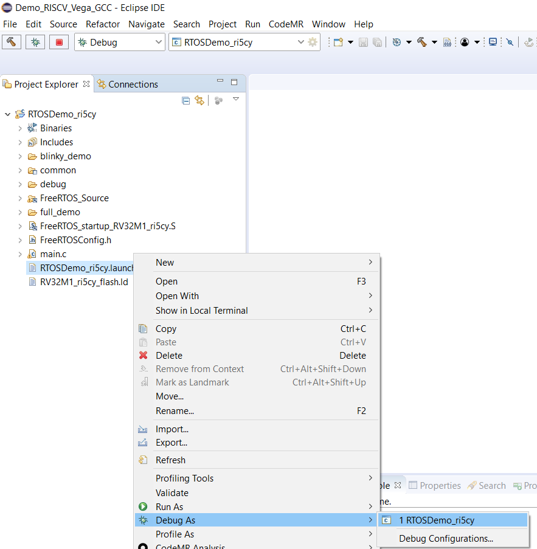Select the FreeRTOSConfig.h file

75,240
